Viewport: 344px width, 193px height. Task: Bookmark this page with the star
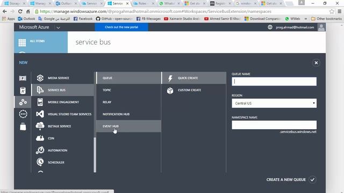pyautogui.click(x=332, y=11)
